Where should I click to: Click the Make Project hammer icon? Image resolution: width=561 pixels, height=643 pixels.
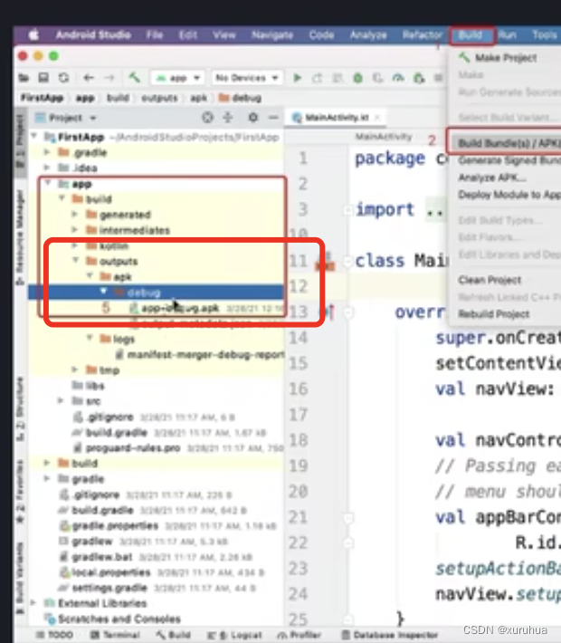(x=134, y=77)
